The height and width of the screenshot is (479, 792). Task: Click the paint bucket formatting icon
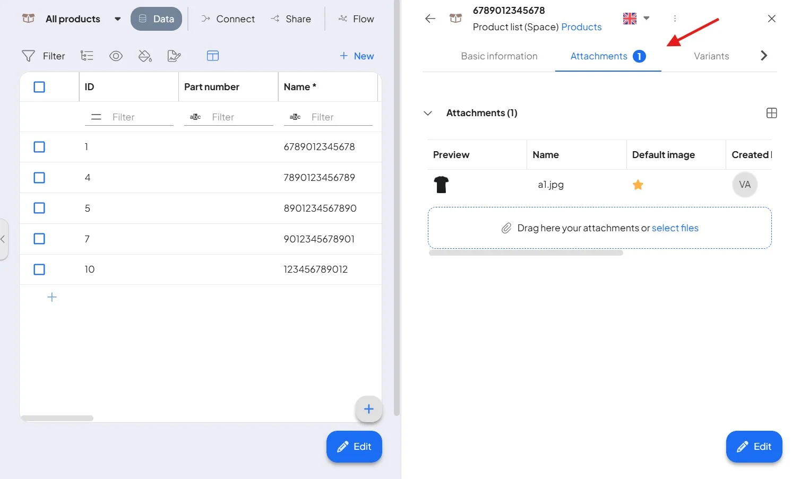click(x=145, y=56)
